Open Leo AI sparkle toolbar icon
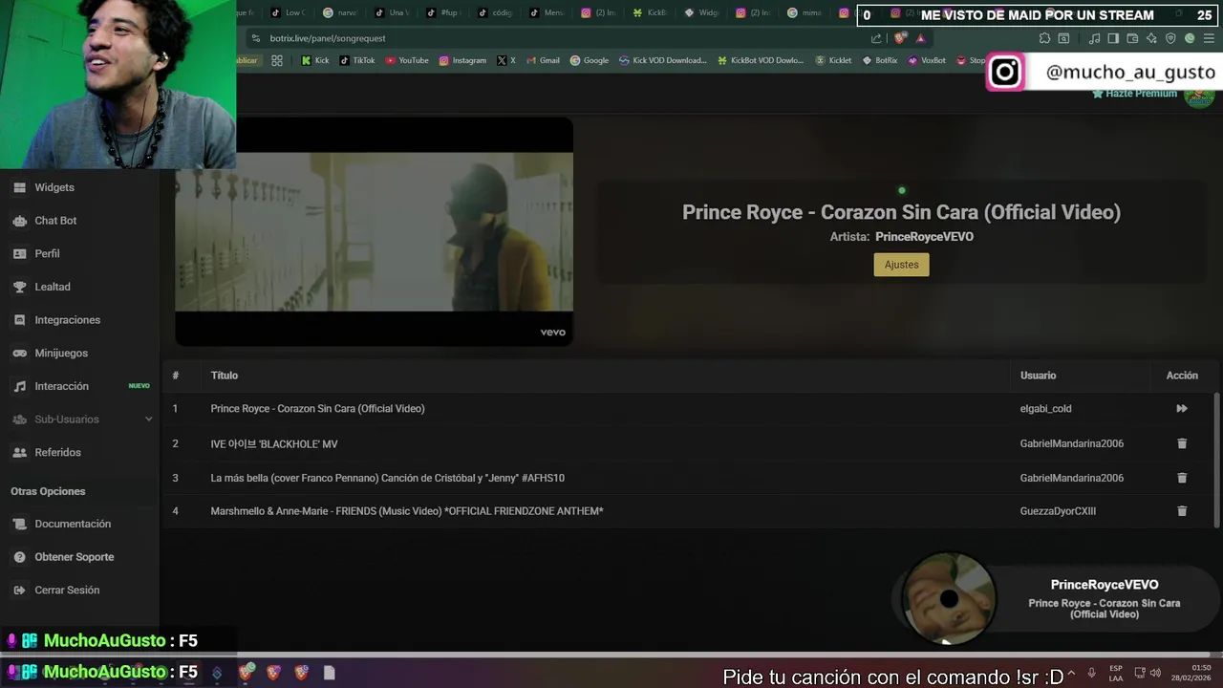1223x688 pixels. point(1151,38)
